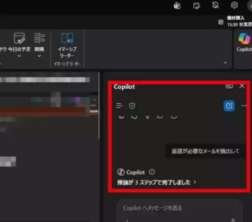Open Copilot pane more options menu
252x222 pixels.
click(x=244, y=106)
